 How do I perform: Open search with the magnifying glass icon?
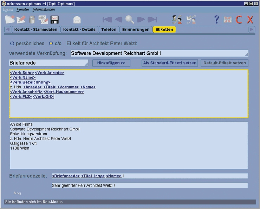pyautogui.click(x=130, y=19)
